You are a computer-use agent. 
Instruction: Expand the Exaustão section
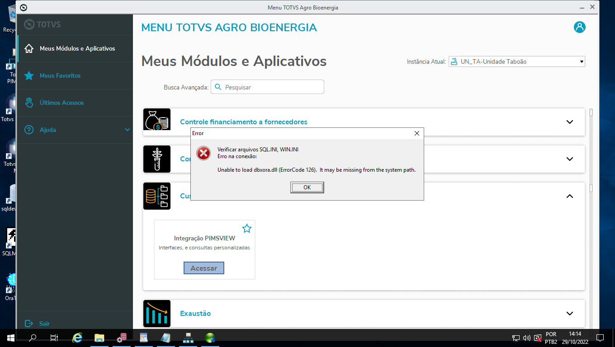[x=570, y=314]
